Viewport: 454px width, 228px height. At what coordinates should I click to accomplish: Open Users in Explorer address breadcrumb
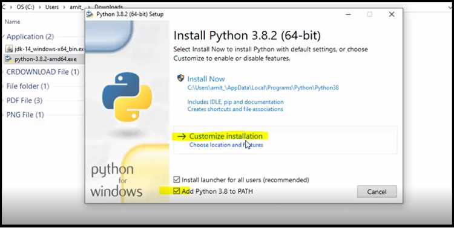(52, 7)
